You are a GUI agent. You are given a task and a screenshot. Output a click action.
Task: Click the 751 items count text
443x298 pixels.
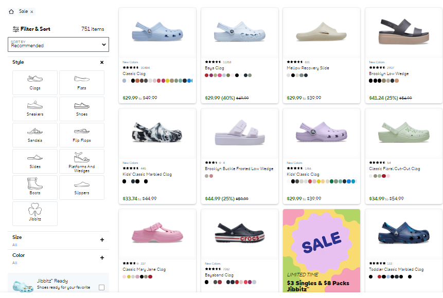point(93,29)
